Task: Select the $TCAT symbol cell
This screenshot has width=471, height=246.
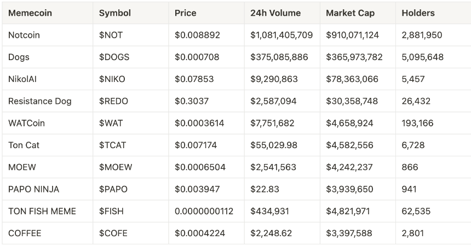Action: (112, 145)
